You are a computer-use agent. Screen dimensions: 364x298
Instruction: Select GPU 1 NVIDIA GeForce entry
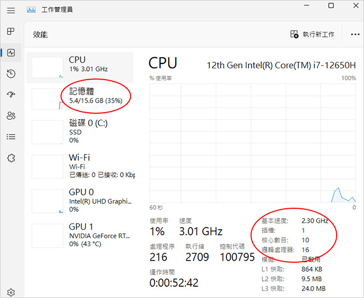pos(80,236)
